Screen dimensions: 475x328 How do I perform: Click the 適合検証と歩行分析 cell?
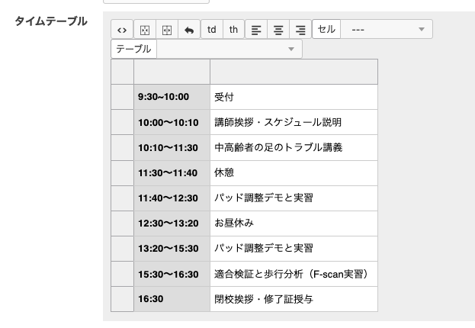[294, 274]
